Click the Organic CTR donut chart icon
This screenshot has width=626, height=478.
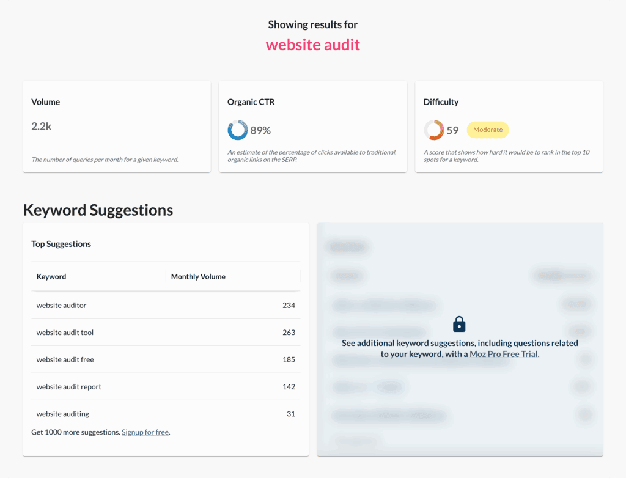pyautogui.click(x=237, y=130)
